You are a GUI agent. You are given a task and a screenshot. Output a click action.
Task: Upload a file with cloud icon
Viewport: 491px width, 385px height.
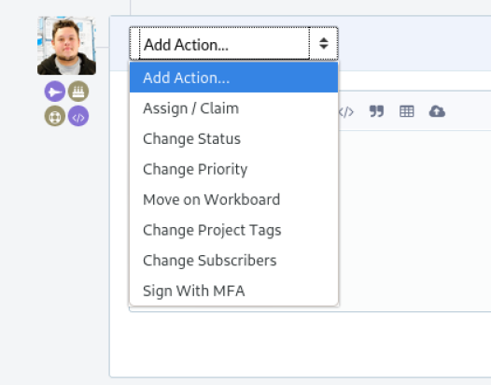pos(437,111)
